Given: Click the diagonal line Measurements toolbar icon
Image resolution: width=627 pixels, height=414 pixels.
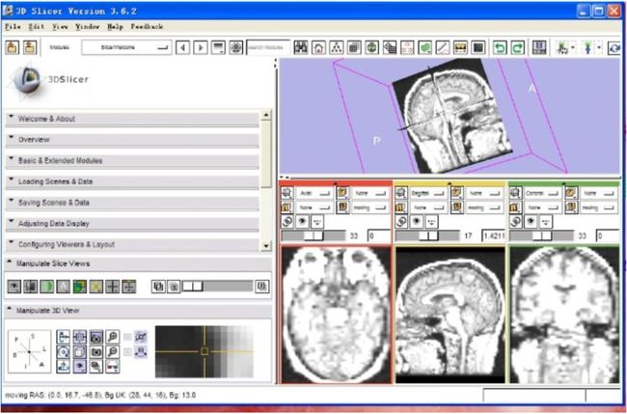Looking at the screenshot, I should tap(443, 47).
